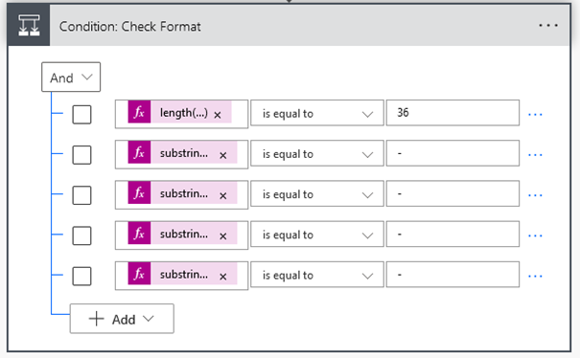Viewport: 580px width, 358px height.
Task: Click the dash value field in second row
Action: tap(452, 153)
